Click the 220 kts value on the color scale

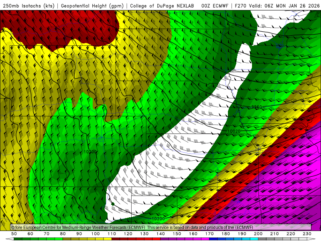click(291, 234)
